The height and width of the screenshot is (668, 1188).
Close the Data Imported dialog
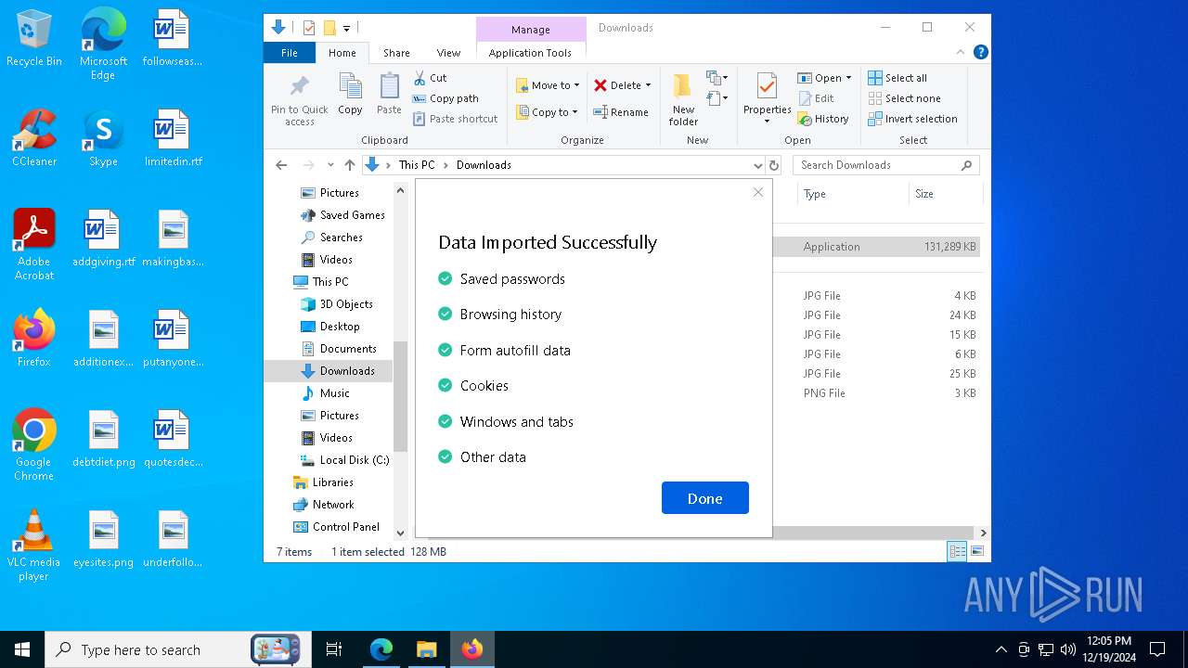coord(758,192)
